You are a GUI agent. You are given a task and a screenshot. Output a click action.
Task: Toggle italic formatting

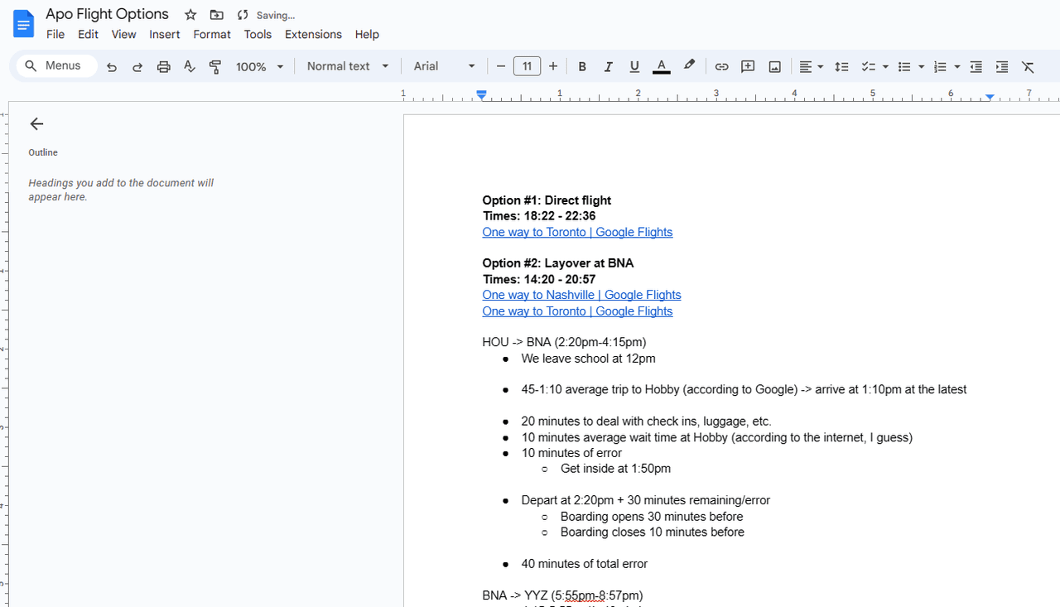608,67
